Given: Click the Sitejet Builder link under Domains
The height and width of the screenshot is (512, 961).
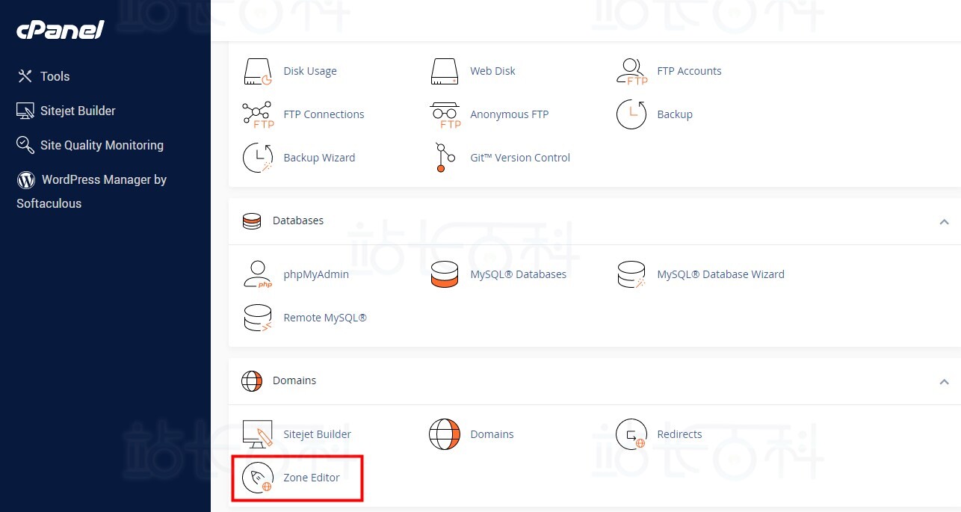Looking at the screenshot, I should click(x=317, y=434).
